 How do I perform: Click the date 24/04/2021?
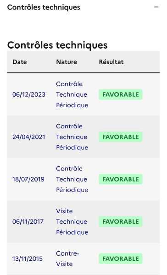click(29, 137)
